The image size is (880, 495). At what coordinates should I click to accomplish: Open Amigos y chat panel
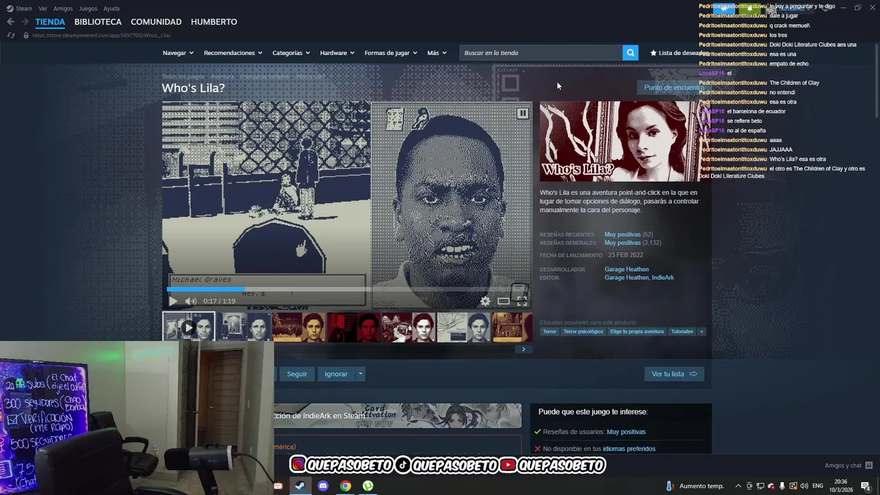(848, 465)
